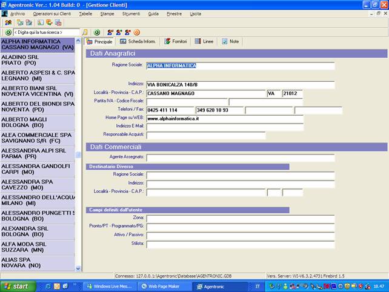Click the first people icon in the top toolbar
This screenshot has width=389, height=292.
pos(8,22)
